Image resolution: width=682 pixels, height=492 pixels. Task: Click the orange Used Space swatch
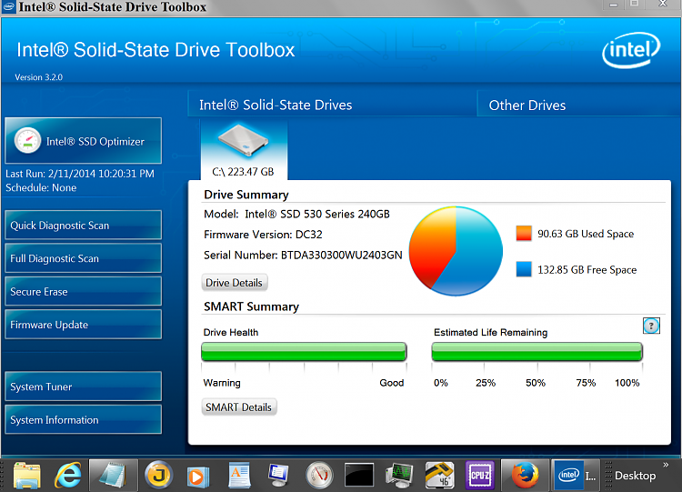coord(524,234)
